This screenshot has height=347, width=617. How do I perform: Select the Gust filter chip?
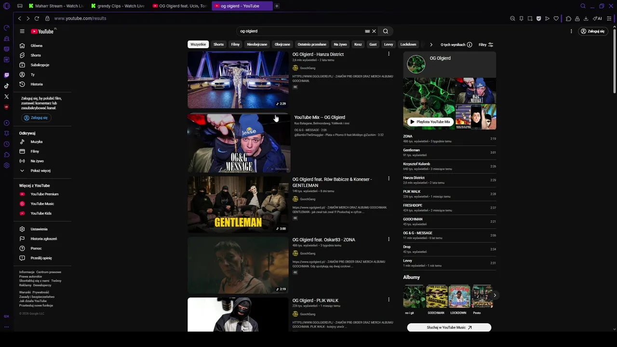click(x=373, y=44)
